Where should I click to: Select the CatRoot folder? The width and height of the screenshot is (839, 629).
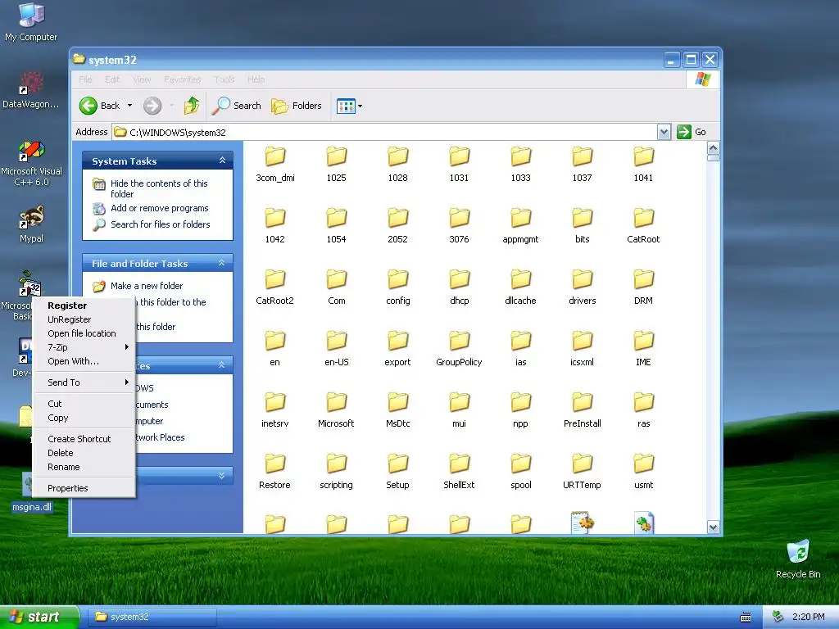coord(643,226)
